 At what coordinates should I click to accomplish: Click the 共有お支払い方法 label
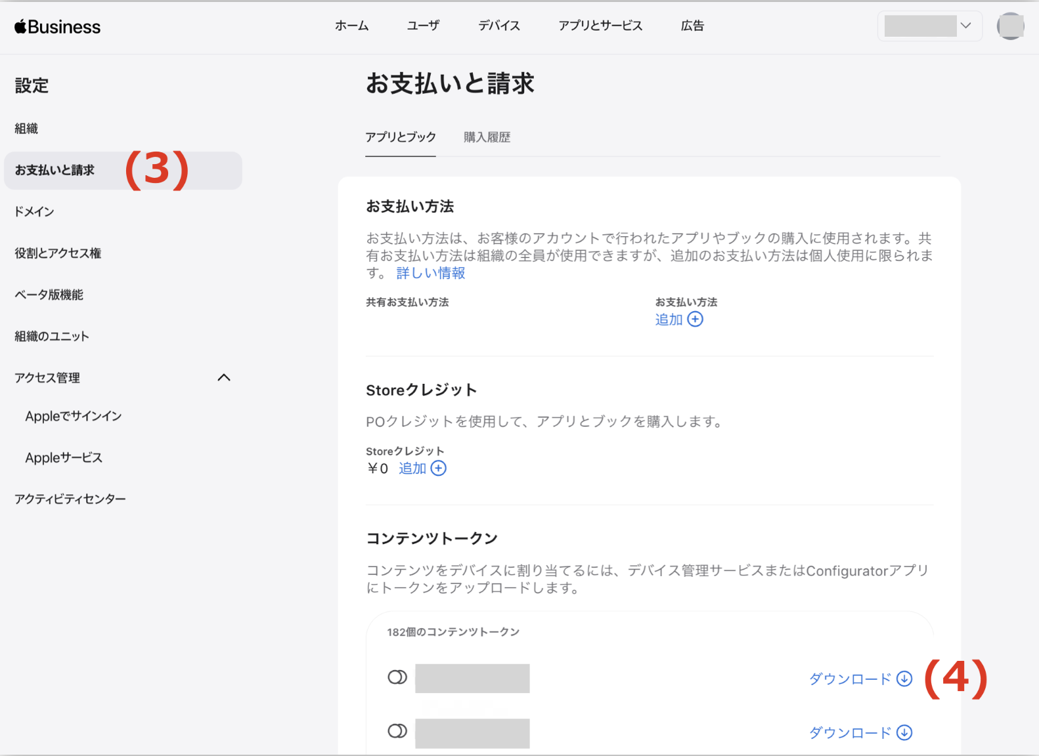click(407, 303)
